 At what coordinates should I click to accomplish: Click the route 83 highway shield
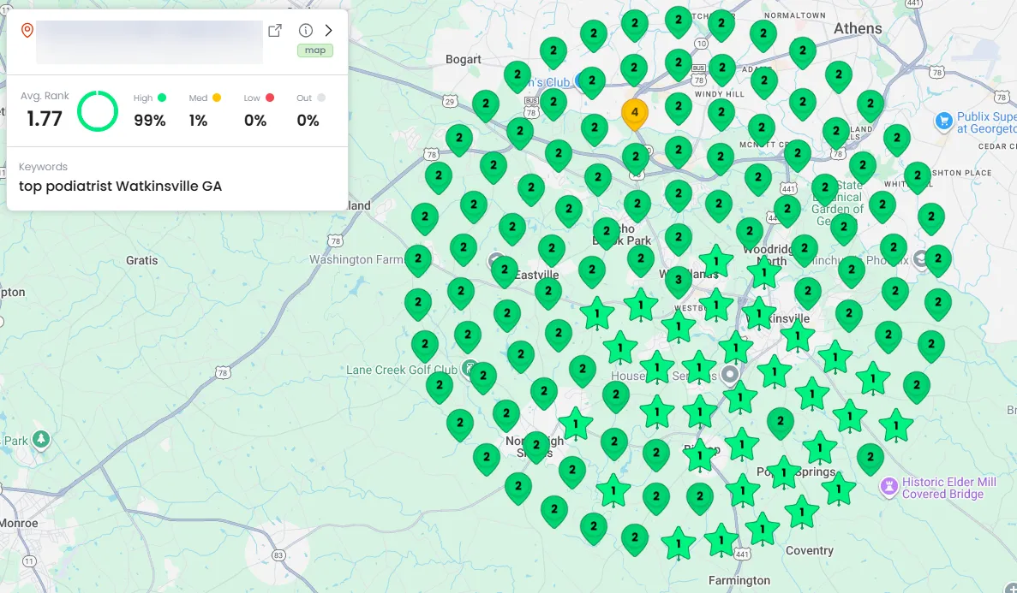pos(278,555)
